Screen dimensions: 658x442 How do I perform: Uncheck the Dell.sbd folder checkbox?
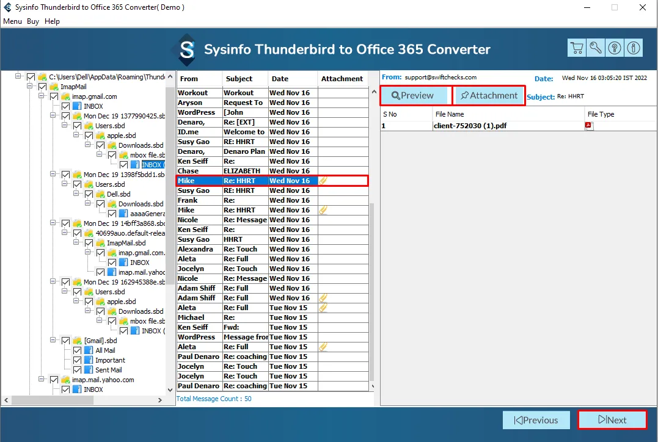(89, 194)
